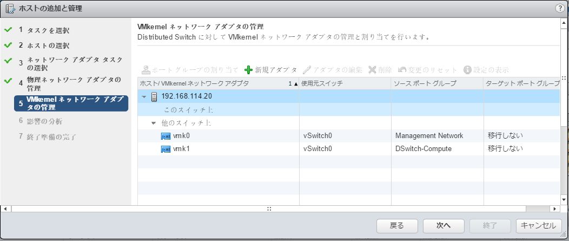The height and width of the screenshot is (241, 569).
Task: Click vertical scrollbar down arrow
Action: (564, 200)
